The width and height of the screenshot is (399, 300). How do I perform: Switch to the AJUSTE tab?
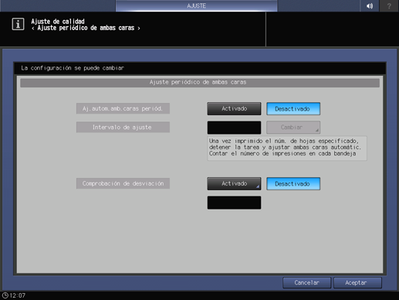[x=196, y=5]
